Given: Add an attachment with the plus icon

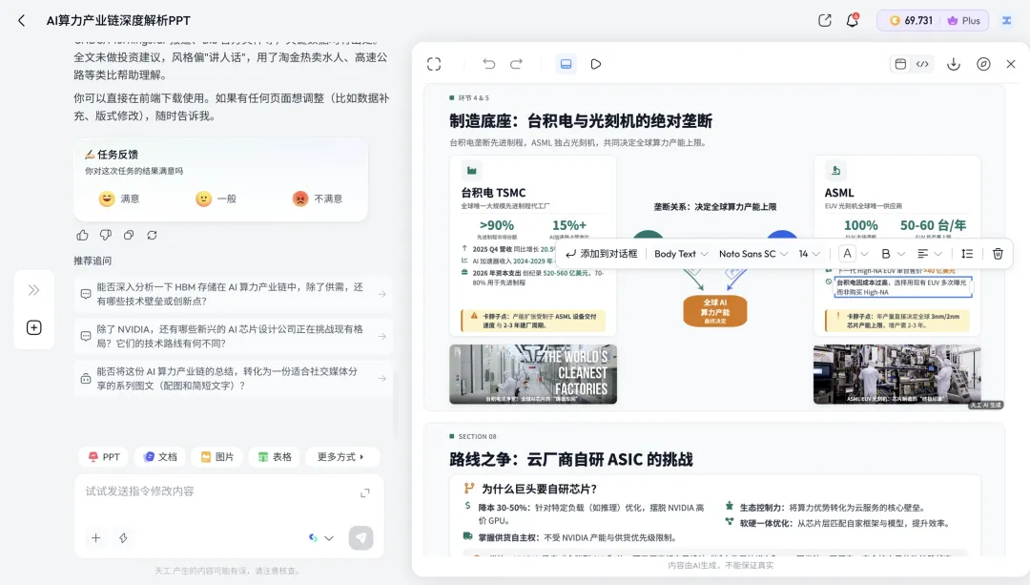Looking at the screenshot, I should [x=96, y=537].
